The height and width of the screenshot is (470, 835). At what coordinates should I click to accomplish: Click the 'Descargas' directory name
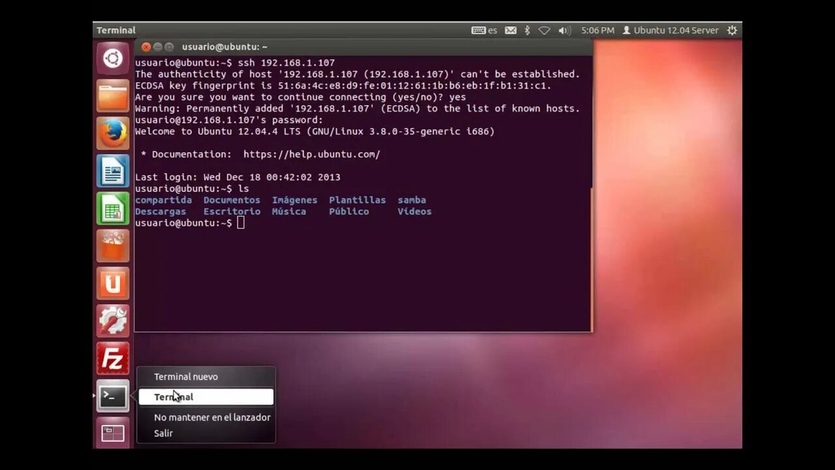160,211
